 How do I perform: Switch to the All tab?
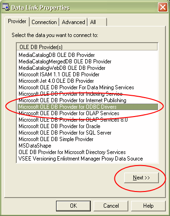(x=97, y=22)
